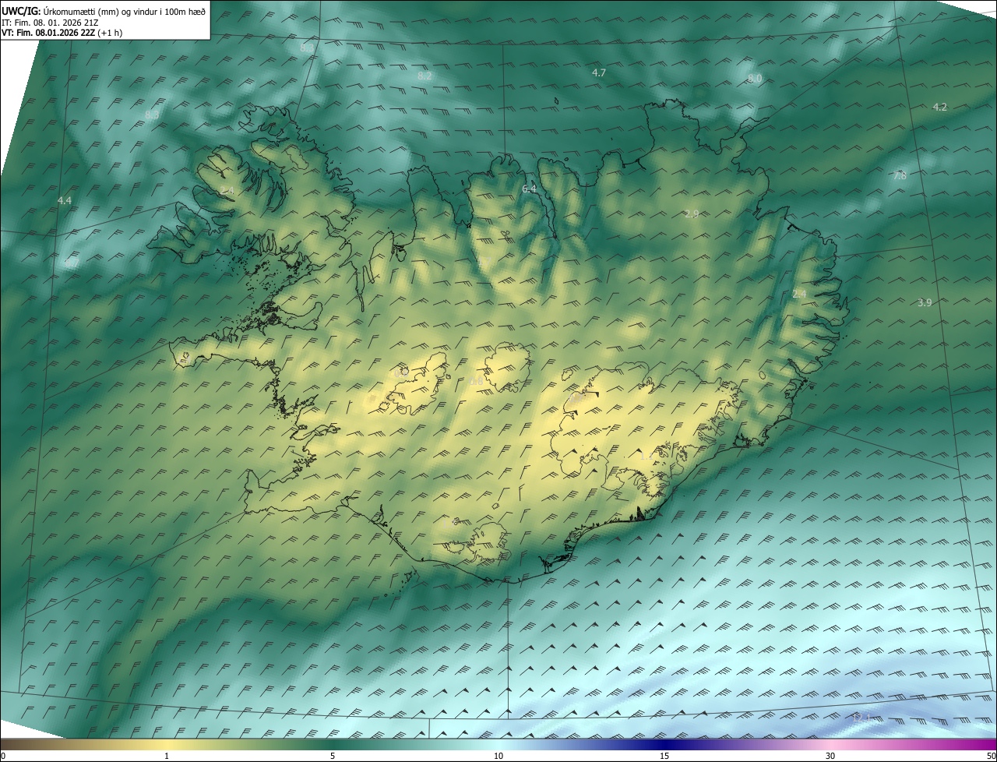Click the 8.2 value north of Iceland
The height and width of the screenshot is (762, 997).
click(x=425, y=76)
